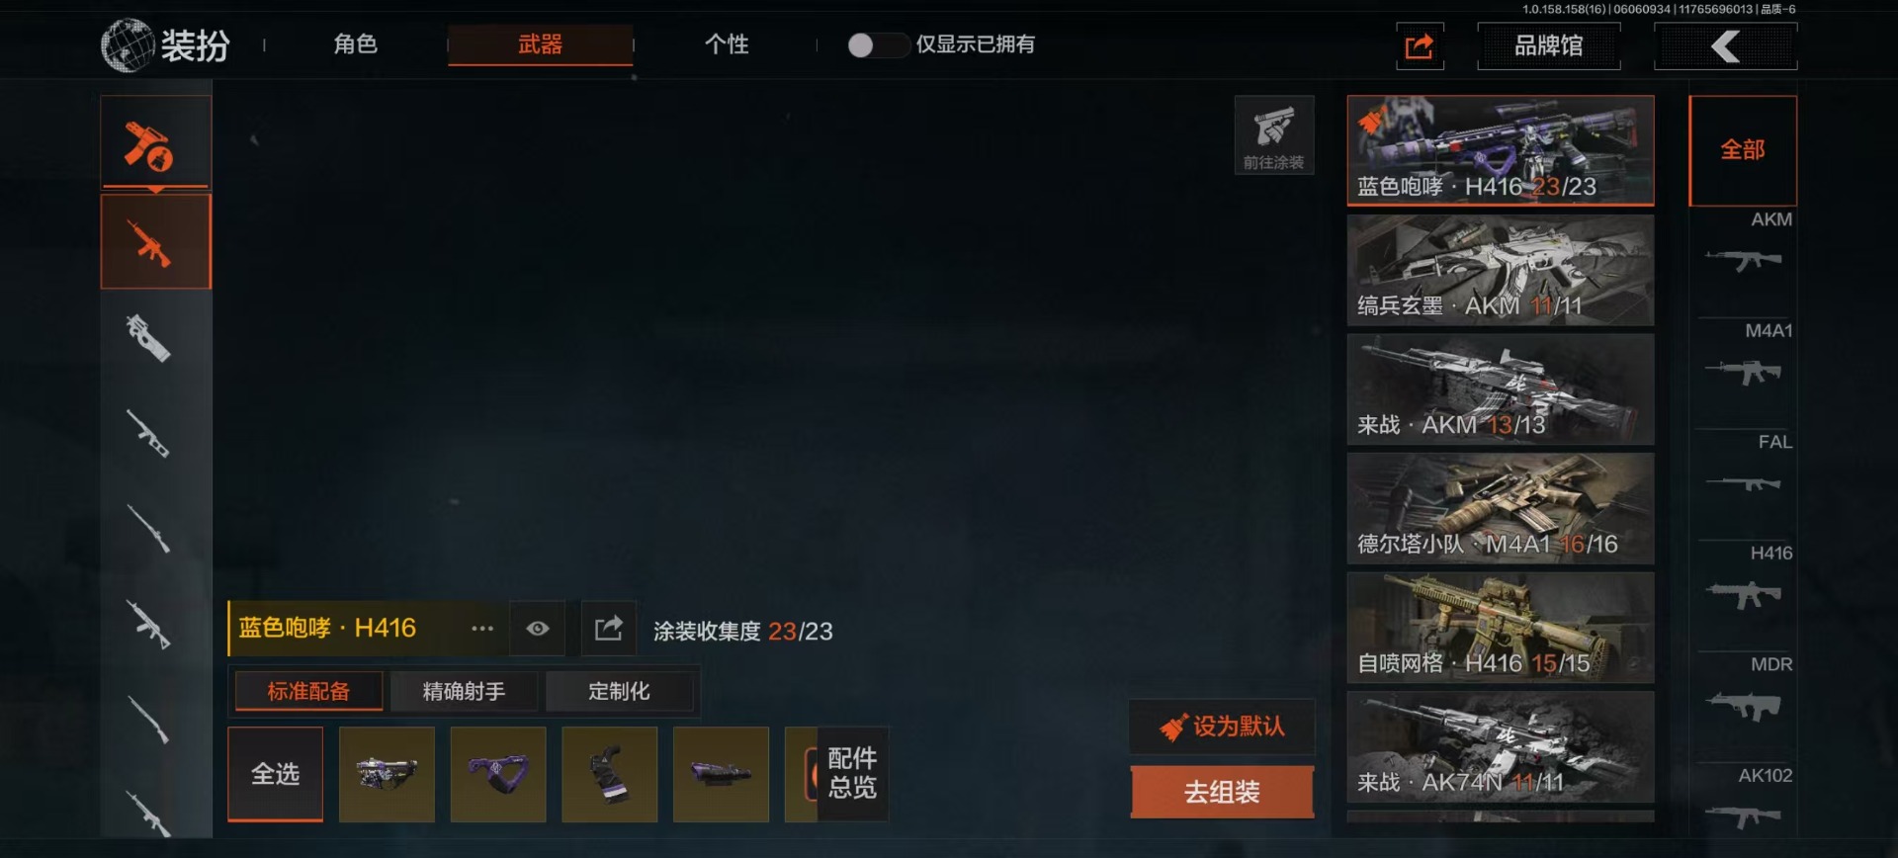Click the back arrow at top right
Screen dimensions: 1898x858
pyautogui.click(x=1726, y=46)
